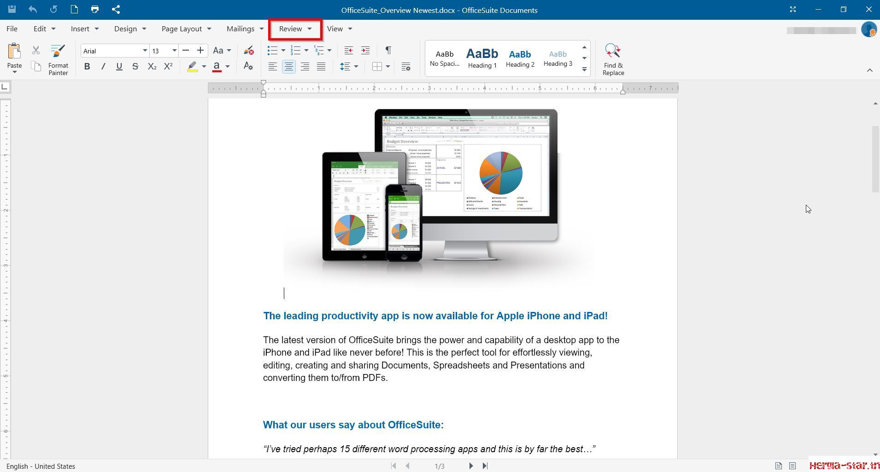This screenshot has height=472, width=880.
Task: Toggle Italic formatting
Action: point(103,66)
